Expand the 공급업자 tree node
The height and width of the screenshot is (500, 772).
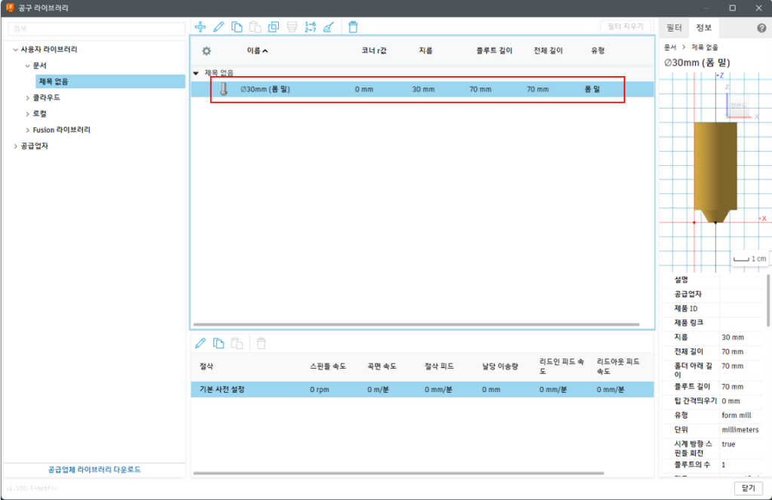click(15, 146)
